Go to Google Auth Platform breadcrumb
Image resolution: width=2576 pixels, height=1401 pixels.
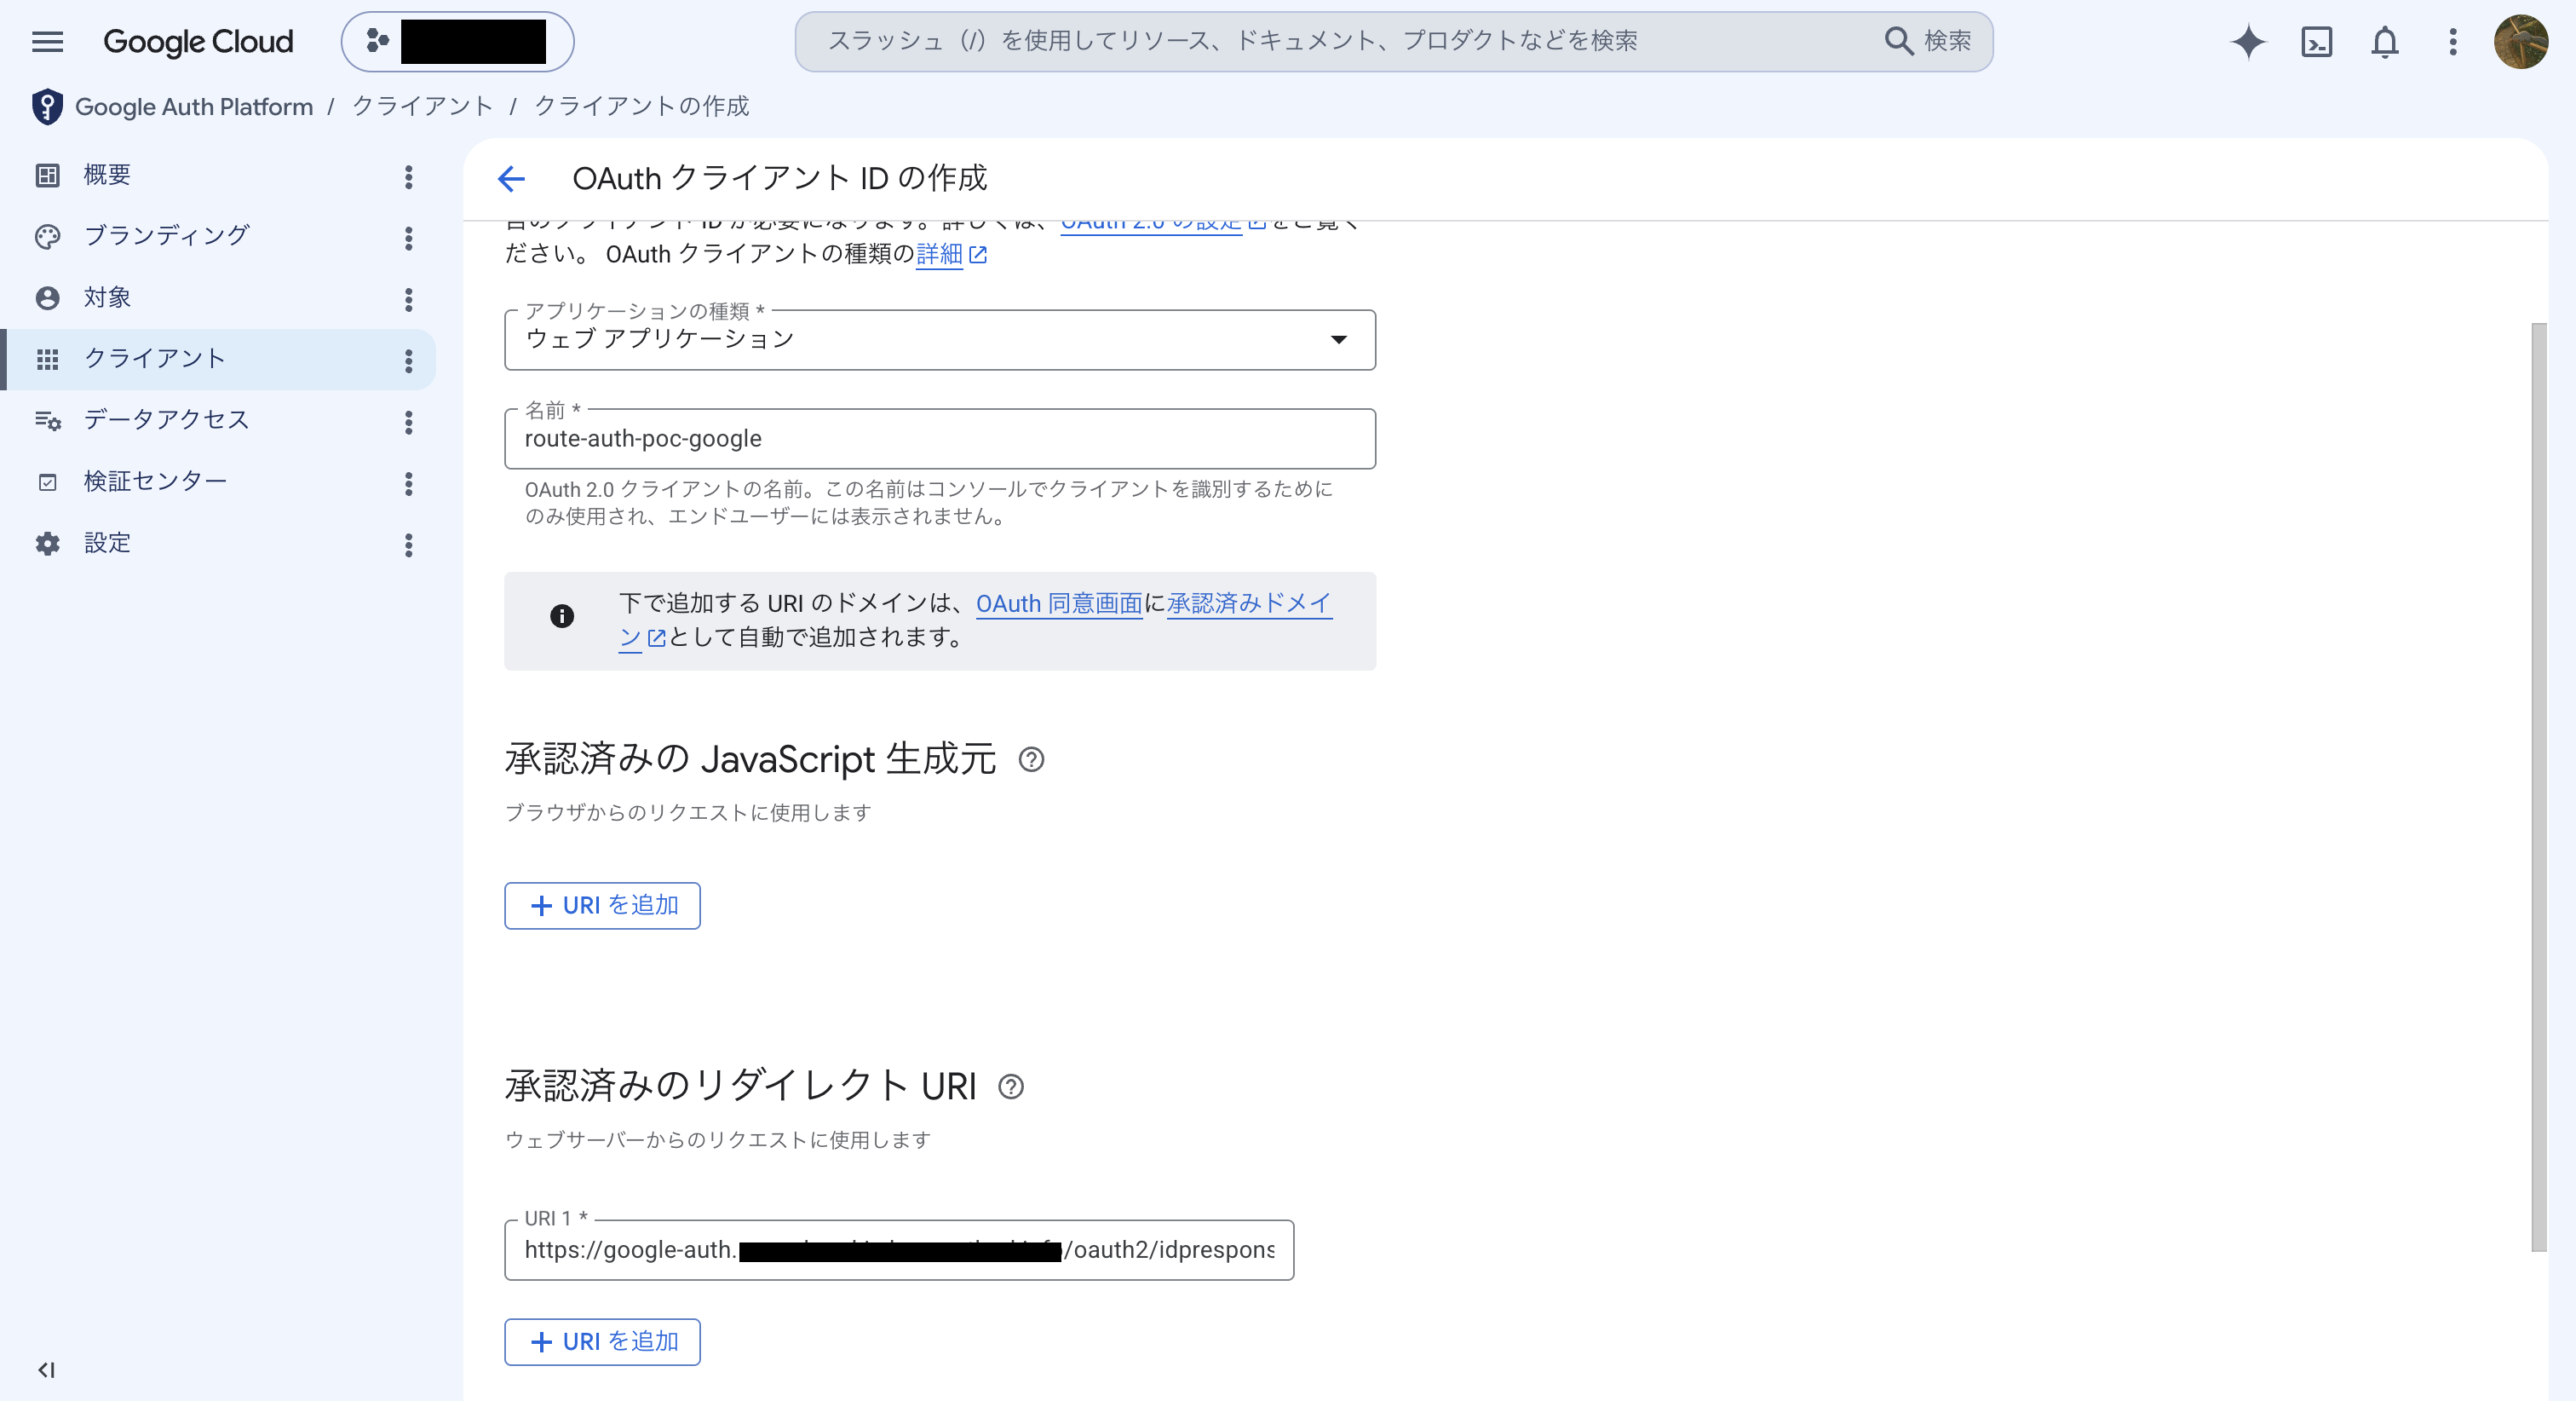pyautogui.click(x=194, y=107)
